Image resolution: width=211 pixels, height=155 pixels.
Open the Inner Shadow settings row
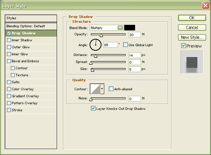(x=31, y=40)
